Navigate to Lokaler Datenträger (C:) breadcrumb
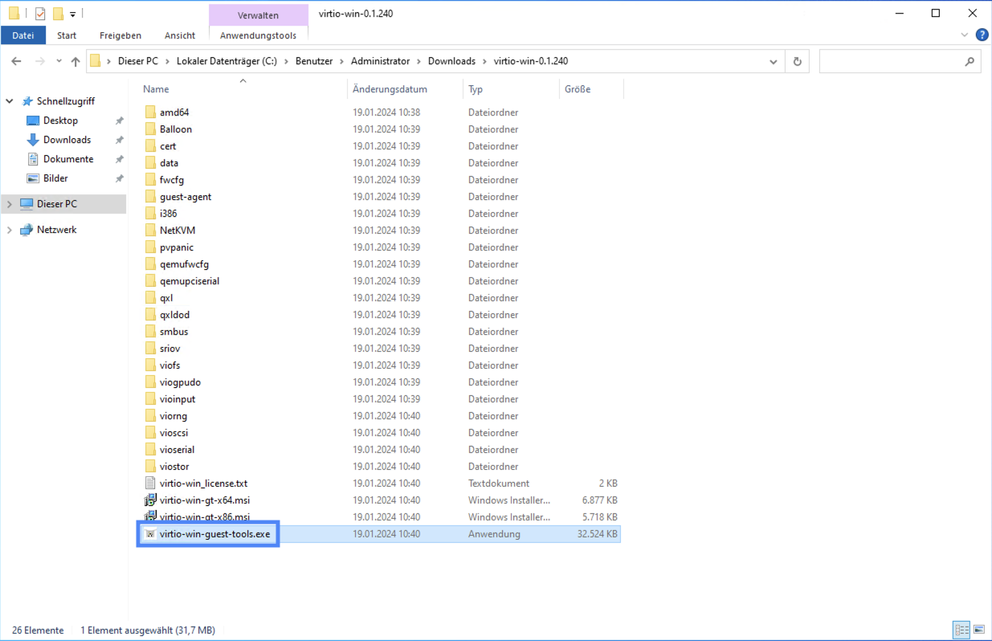This screenshot has width=992, height=641. click(x=227, y=62)
